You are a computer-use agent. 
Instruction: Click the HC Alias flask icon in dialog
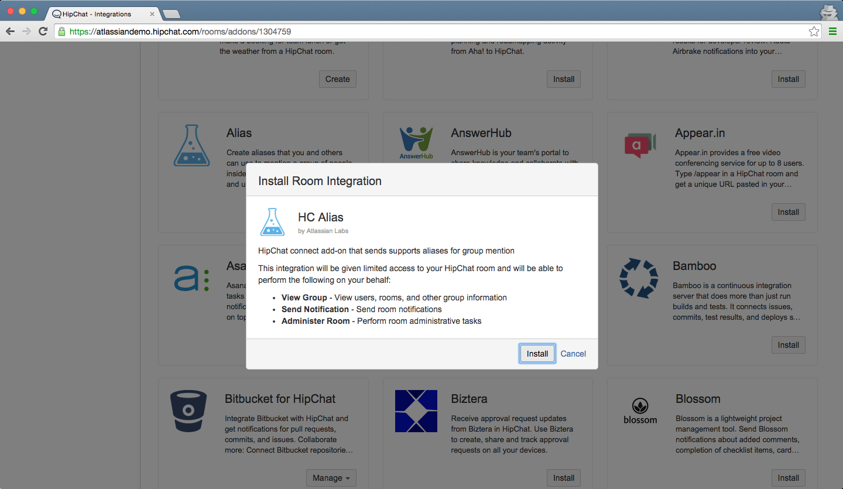point(272,222)
